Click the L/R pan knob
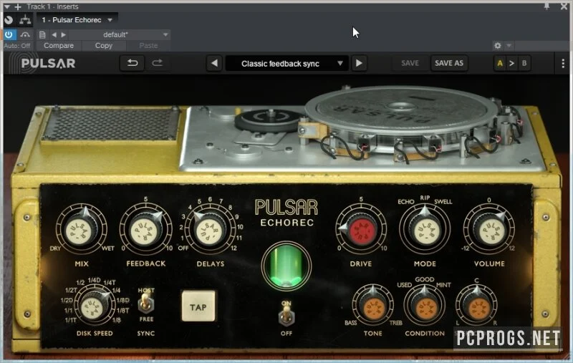Image resolution: width=573 pixels, height=363 pixels. (476, 306)
